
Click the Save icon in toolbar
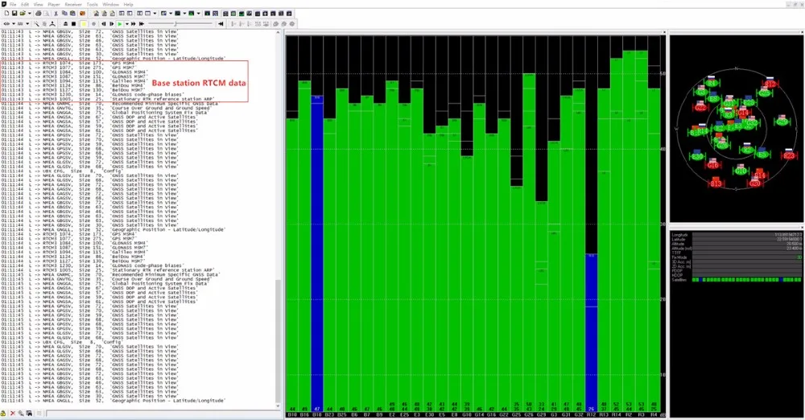[x=14, y=14]
